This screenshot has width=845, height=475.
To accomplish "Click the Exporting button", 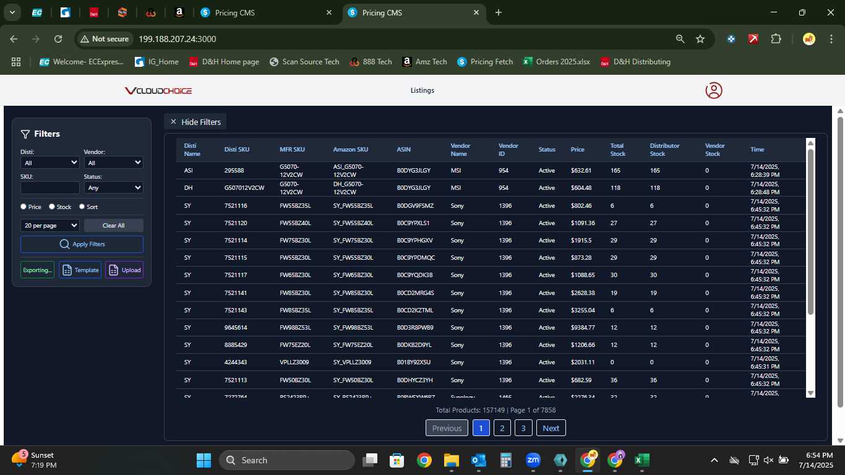I will (37, 270).
